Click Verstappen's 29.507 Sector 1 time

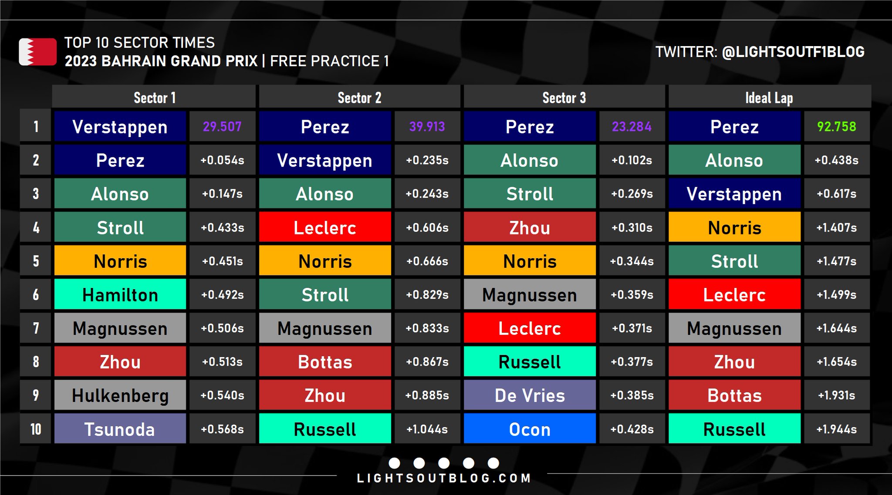222,127
